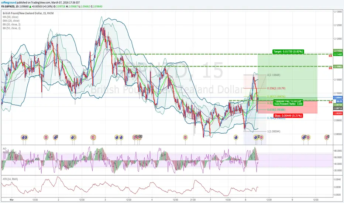344x203 pixels.
Task: Click red 2.09263 stop price tag
Action: coord(338,113)
